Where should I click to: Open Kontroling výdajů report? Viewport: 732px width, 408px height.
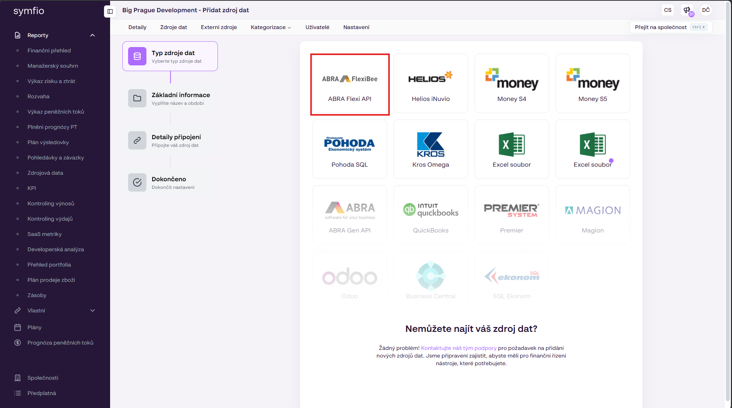coord(50,219)
